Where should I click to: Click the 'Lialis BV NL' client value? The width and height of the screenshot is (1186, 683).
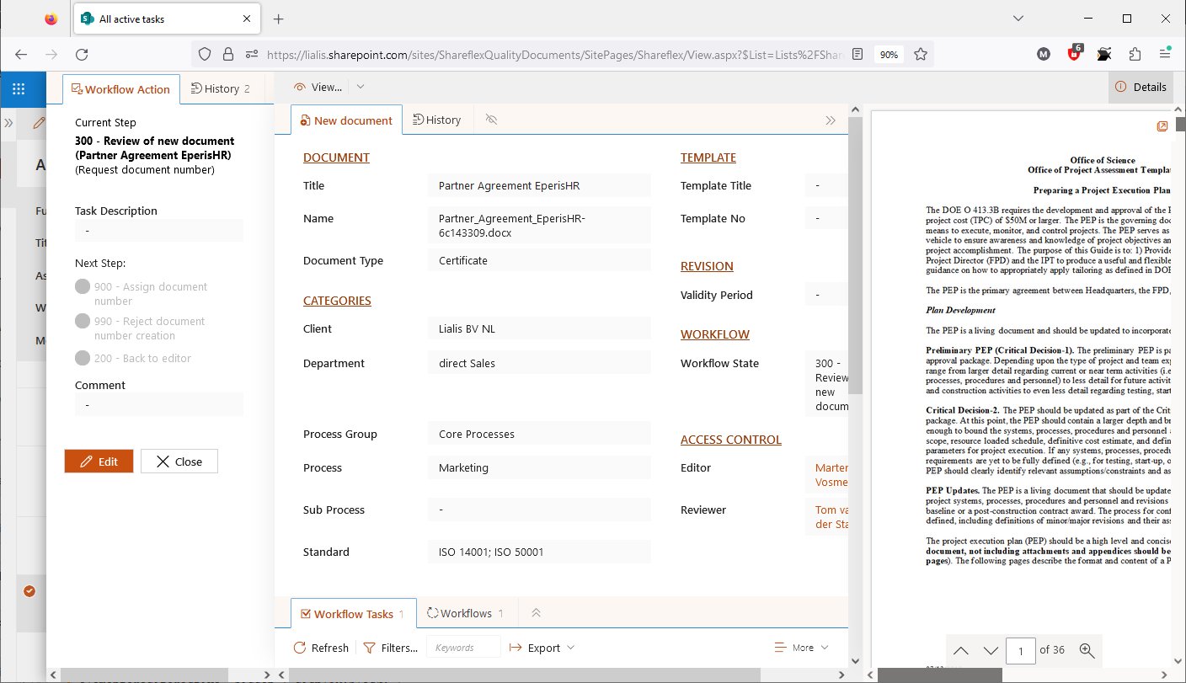pyautogui.click(x=467, y=328)
